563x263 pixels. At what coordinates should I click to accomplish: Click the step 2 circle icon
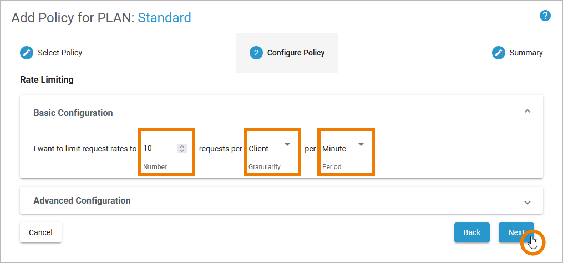pos(256,53)
